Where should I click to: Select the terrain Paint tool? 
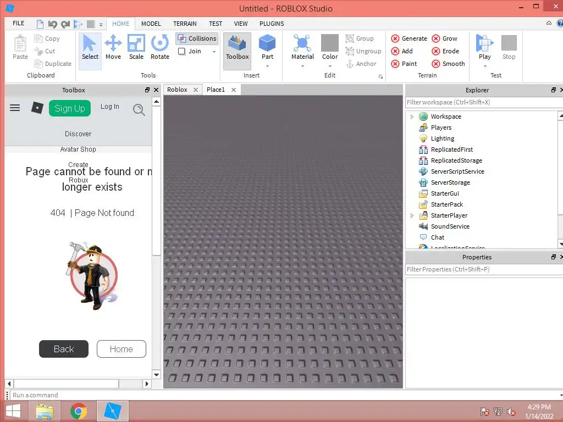tap(404, 64)
